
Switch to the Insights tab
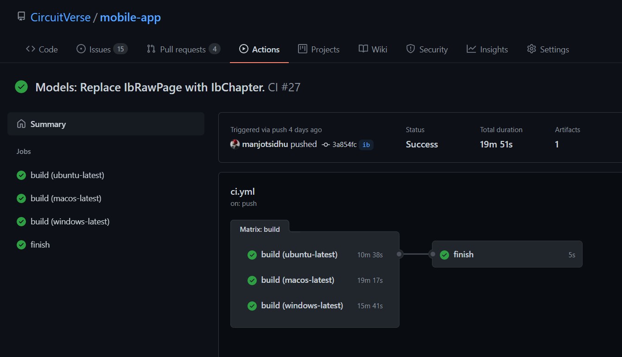point(487,49)
